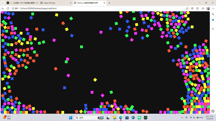Viewport: 216px width, 121px height.
Task: Open the Edge profile avatar
Action: [208, 8]
